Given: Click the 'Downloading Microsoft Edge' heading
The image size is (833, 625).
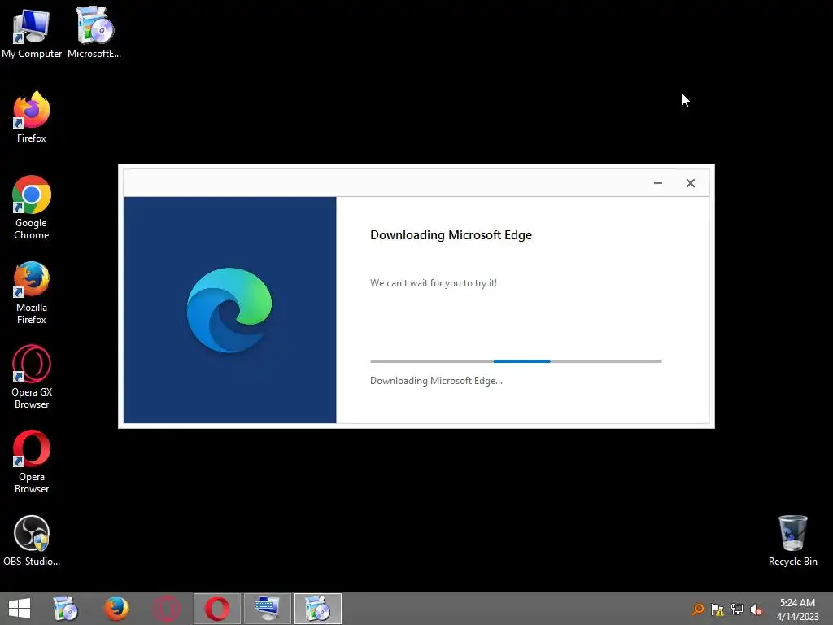Looking at the screenshot, I should pos(451,235).
